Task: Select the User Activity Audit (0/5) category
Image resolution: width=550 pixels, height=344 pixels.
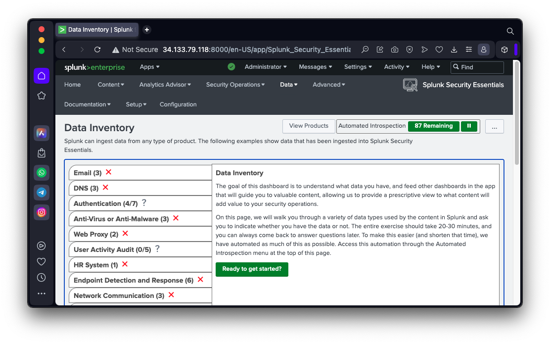Action: tap(140, 249)
